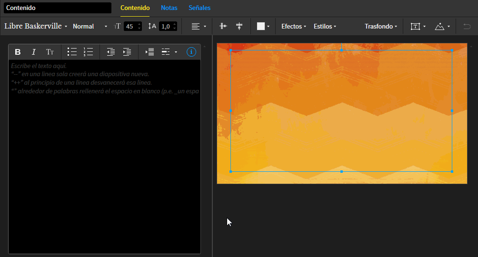Open the Libre Baskerville font dropdown

click(36, 26)
